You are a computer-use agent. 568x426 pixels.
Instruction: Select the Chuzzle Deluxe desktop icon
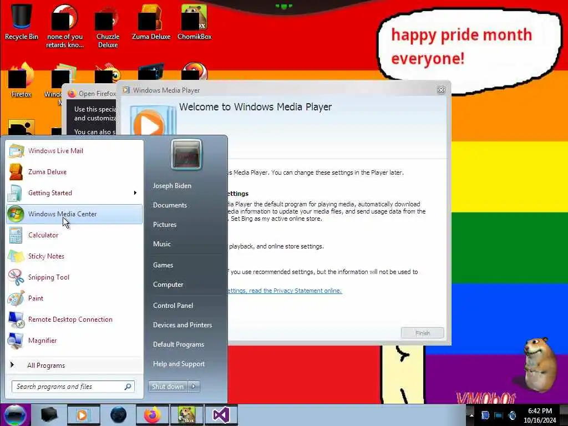click(108, 27)
